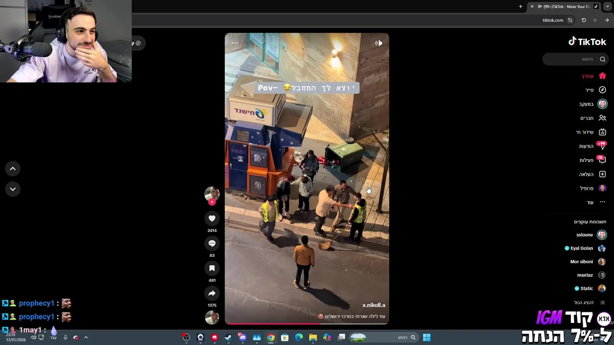This screenshot has height=345, width=614.
Task: Open the video three-dot options menu
Action: (x=235, y=43)
